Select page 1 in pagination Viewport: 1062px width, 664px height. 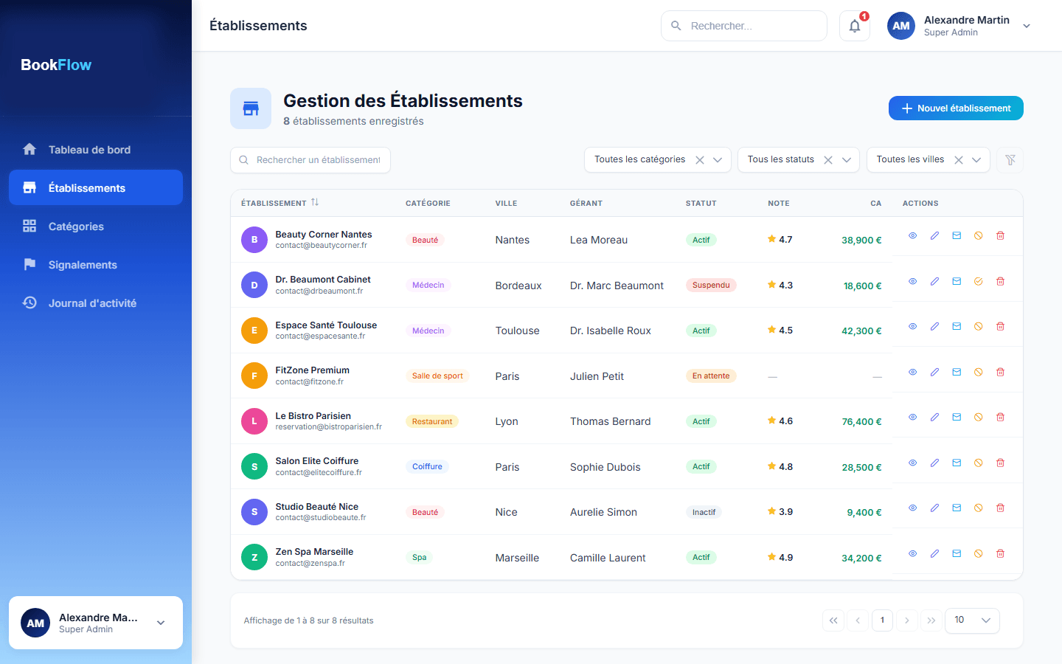882,620
